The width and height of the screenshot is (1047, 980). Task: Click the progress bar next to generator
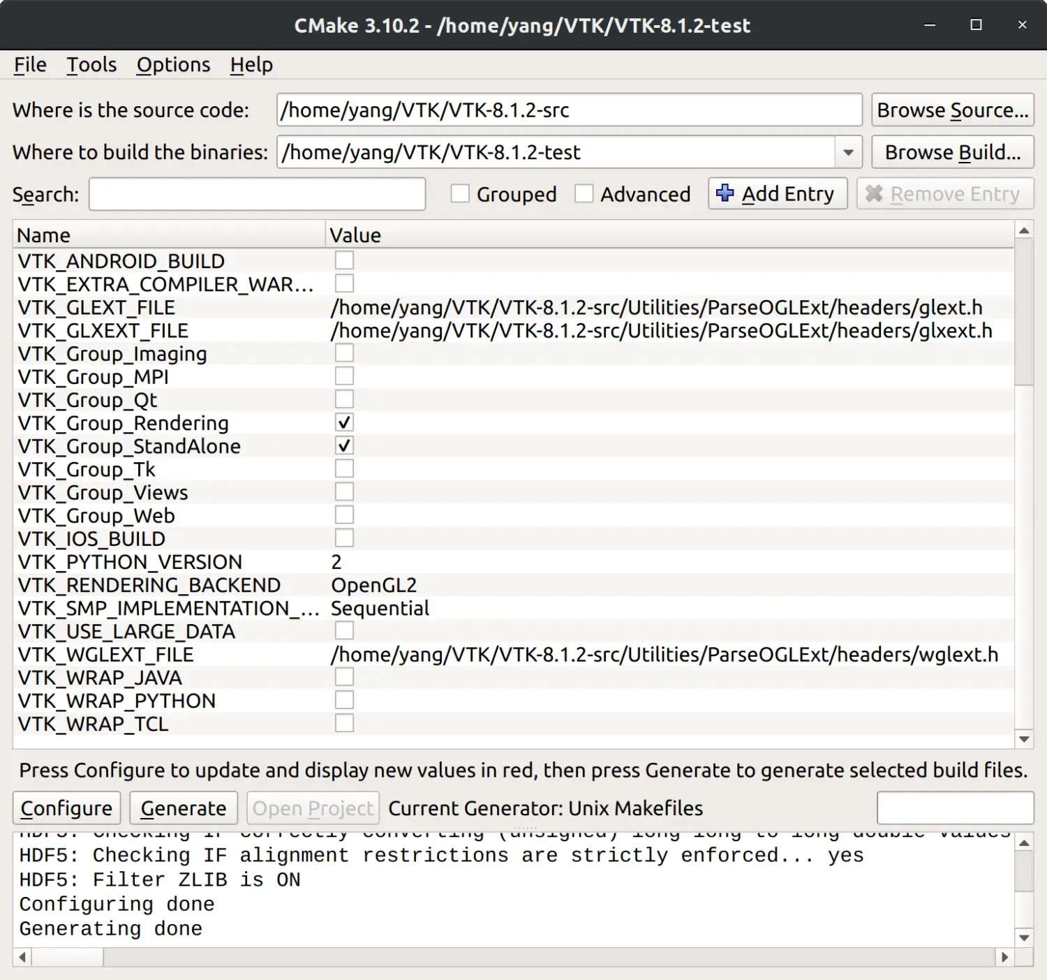(955, 808)
